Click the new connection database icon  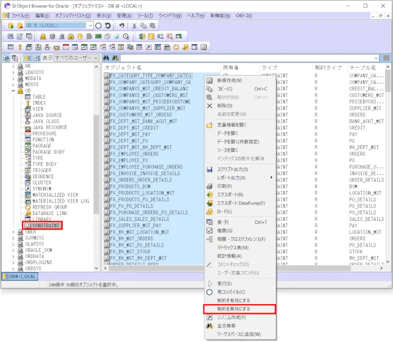click(x=11, y=26)
